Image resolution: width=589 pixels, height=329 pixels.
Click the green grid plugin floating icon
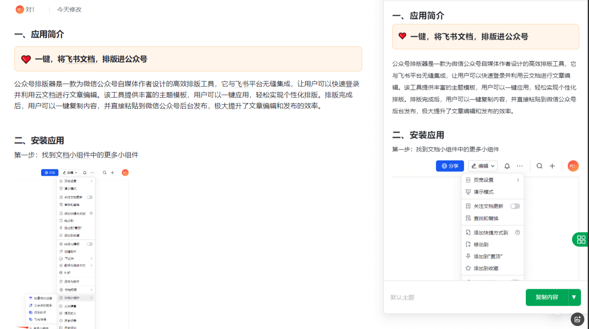tap(581, 239)
